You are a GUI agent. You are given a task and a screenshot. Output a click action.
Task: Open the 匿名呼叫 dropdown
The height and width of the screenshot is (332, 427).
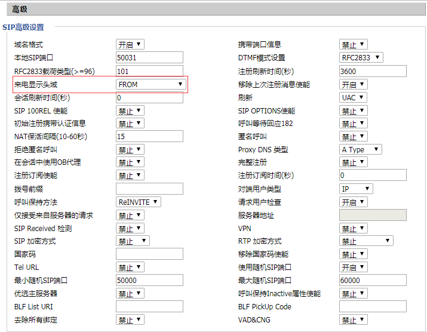pos(353,137)
